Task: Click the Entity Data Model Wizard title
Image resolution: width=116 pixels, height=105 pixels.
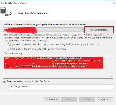Action: pos(14,3)
